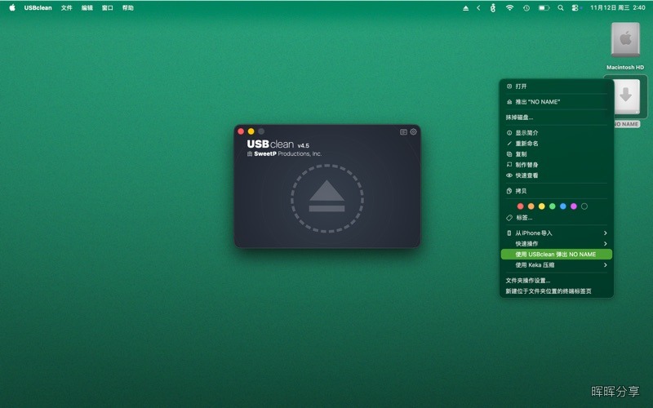This screenshot has height=408, width=653.
Task: Choose 推出 "NO NAME" in the context menu
Action: 557,101
